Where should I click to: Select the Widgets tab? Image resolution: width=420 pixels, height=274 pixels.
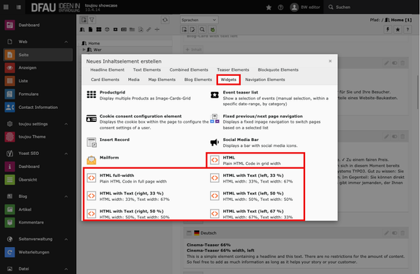[228, 80]
